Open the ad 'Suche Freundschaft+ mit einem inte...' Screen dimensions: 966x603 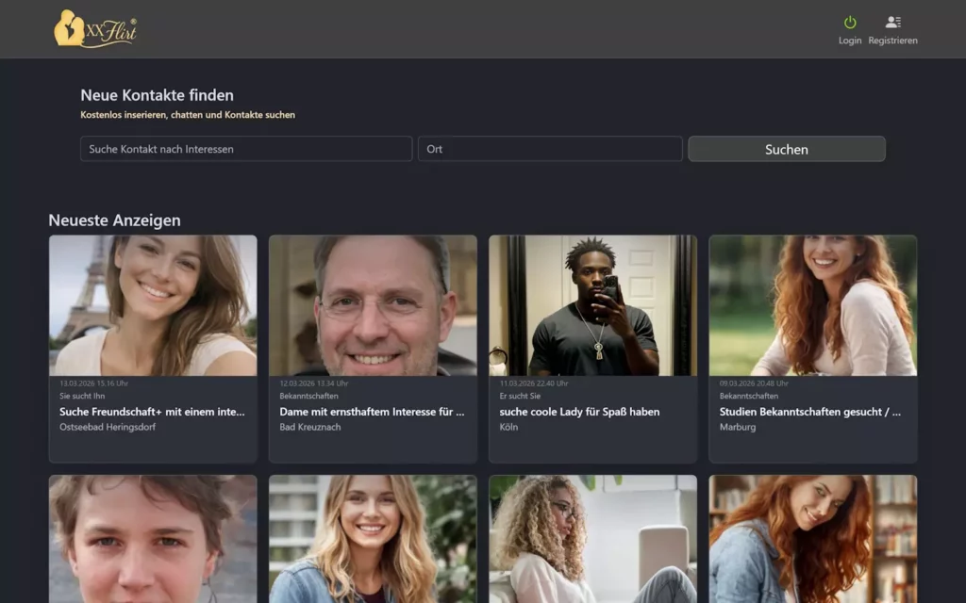click(x=153, y=412)
